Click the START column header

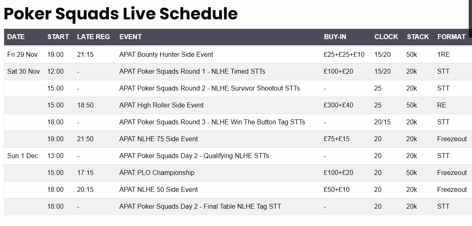(58, 37)
